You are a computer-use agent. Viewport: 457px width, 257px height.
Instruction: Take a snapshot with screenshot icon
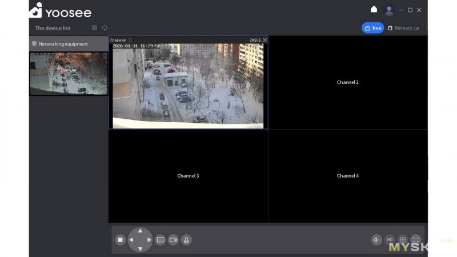coord(160,240)
